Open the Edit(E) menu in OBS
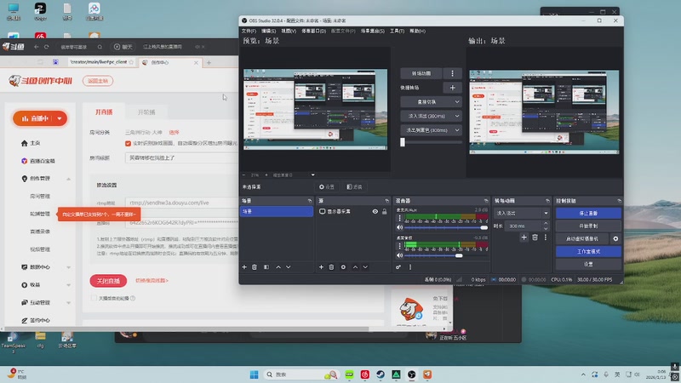 click(268, 31)
